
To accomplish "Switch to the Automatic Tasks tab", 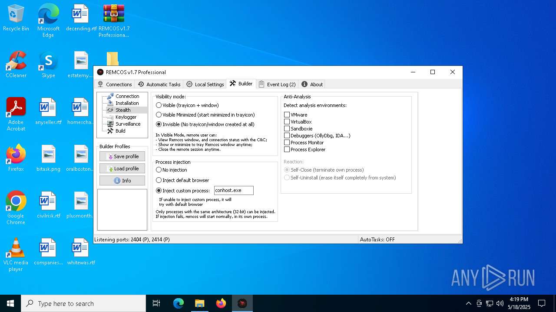I will pos(159,84).
